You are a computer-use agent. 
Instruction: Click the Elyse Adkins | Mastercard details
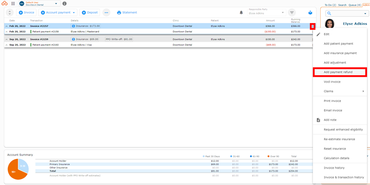(x=85, y=31)
